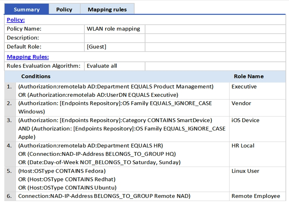The height and width of the screenshot is (202, 289).
Task: Select the Executive role name
Action: [244, 86]
